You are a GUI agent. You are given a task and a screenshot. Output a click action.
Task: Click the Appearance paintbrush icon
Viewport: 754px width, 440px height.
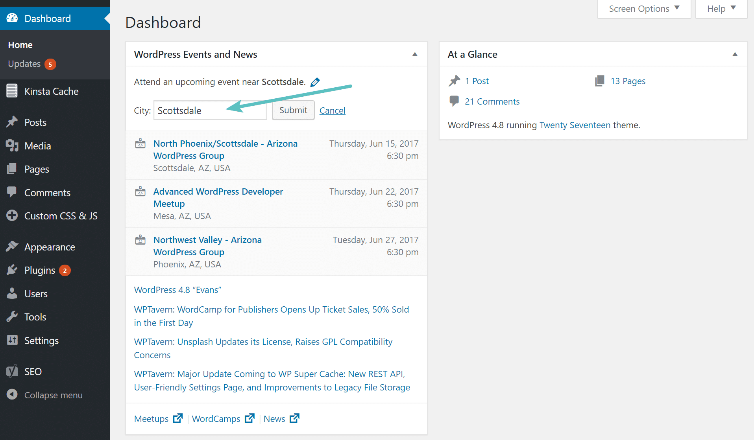(x=12, y=247)
